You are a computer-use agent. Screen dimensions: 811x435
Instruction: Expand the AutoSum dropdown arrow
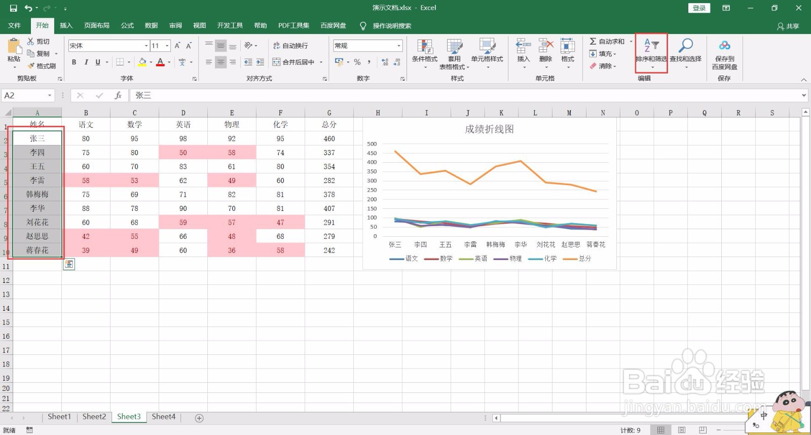631,42
